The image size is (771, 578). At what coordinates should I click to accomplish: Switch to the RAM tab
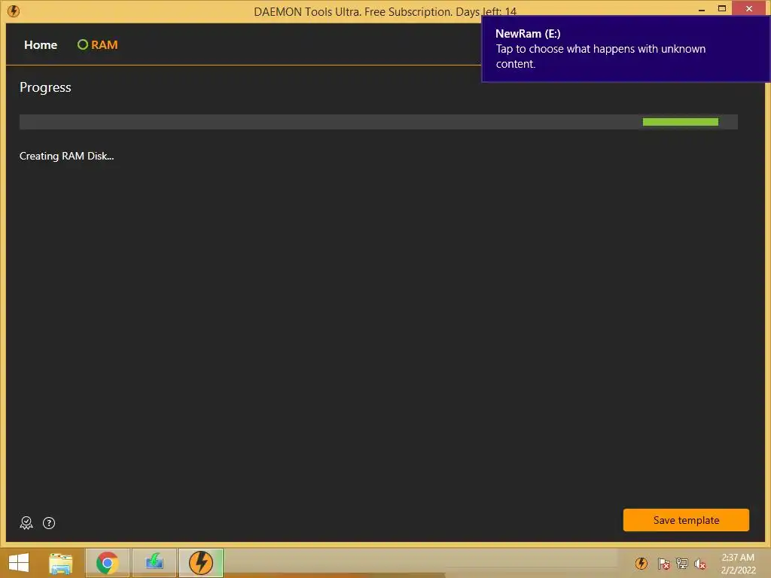[97, 44]
